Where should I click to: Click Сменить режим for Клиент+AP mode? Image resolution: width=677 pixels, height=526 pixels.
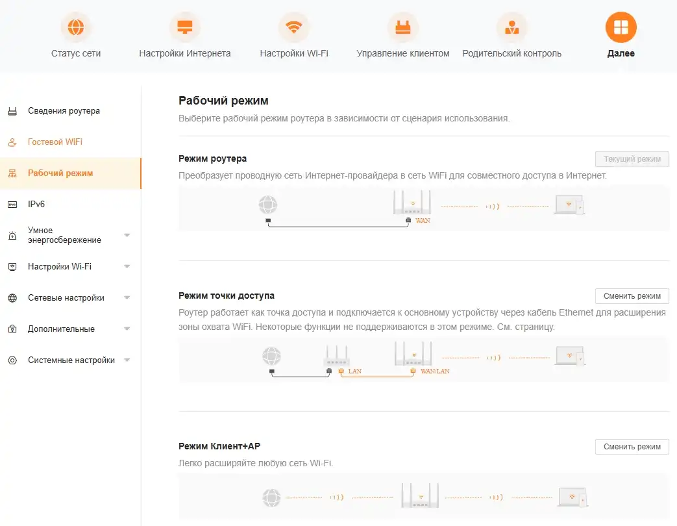pos(632,447)
